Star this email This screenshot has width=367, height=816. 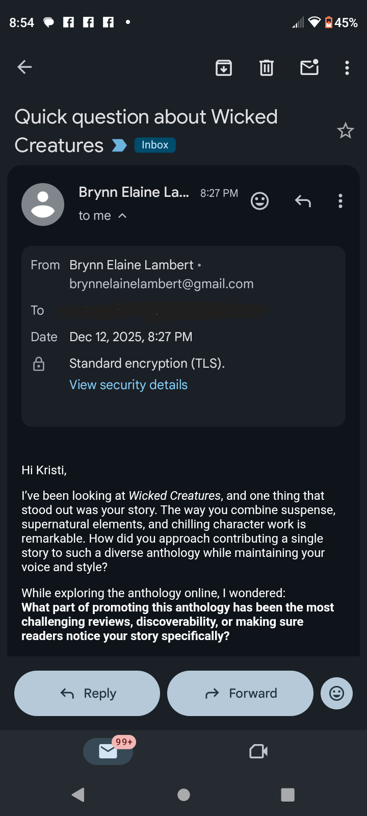click(346, 131)
